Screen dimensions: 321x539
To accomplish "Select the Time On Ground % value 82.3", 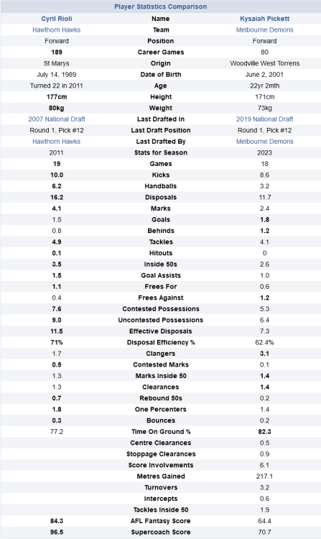I will coord(265,432).
